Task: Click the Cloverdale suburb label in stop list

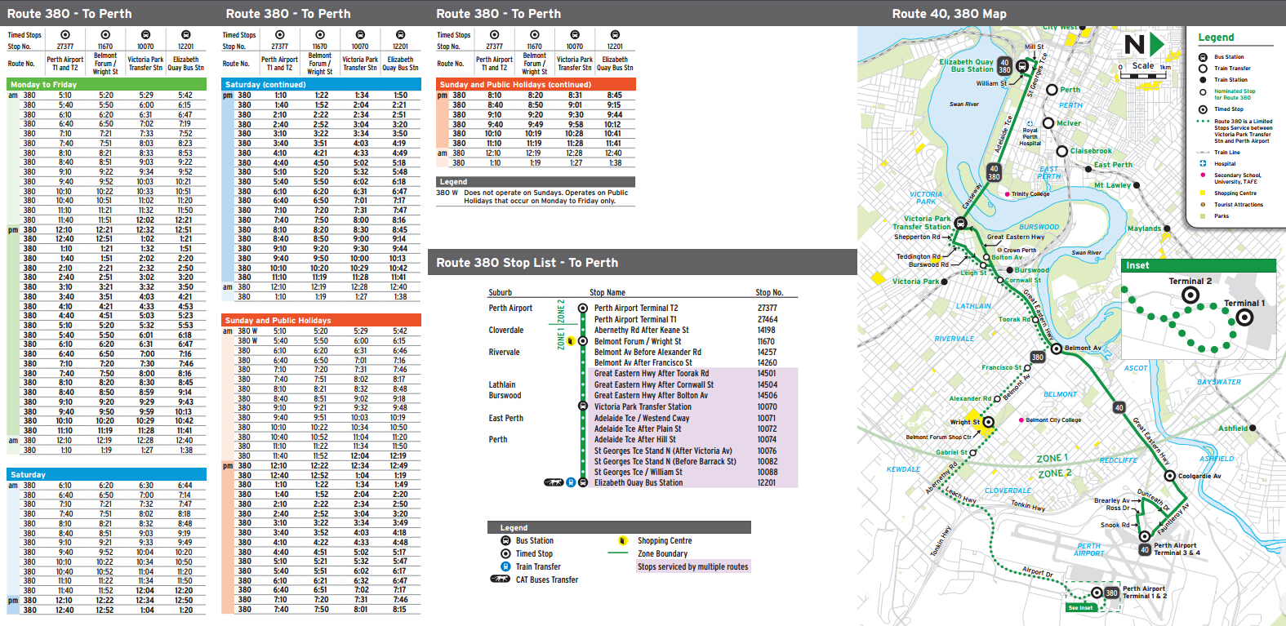Action: point(506,331)
